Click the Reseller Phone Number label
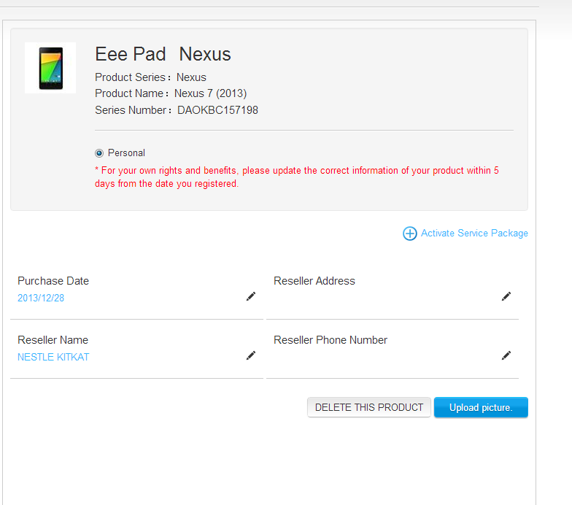 click(330, 340)
